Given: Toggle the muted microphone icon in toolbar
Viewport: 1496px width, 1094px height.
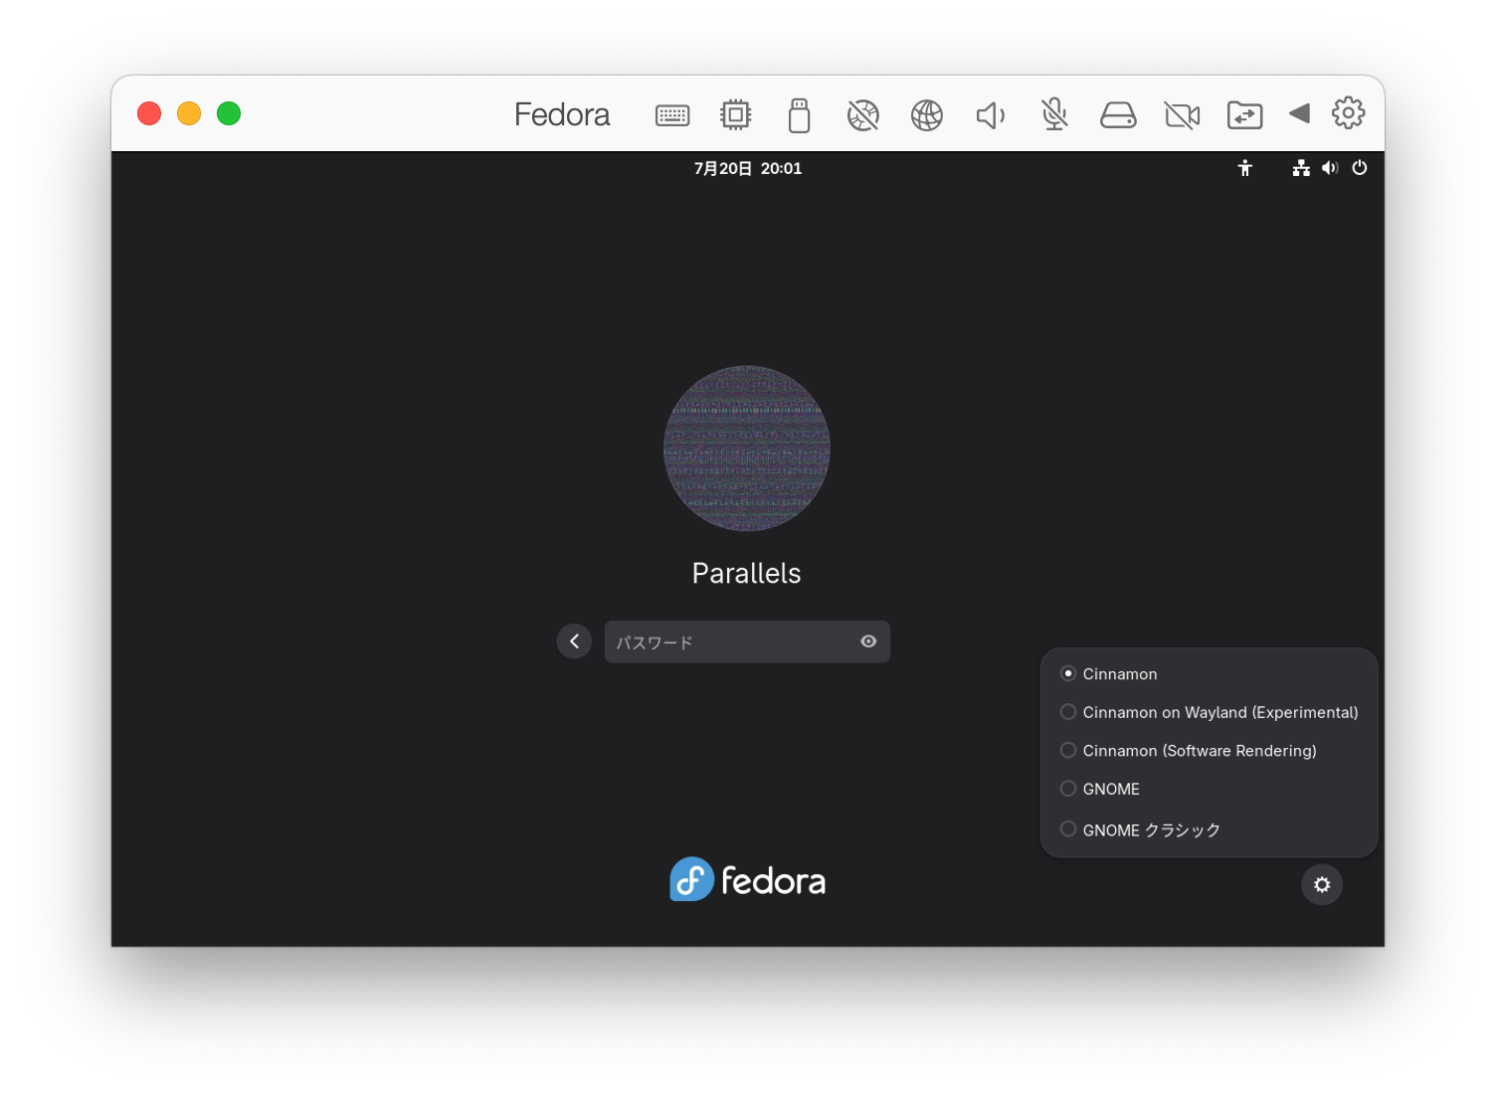Looking at the screenshot, I should (x=1054, y=114).
